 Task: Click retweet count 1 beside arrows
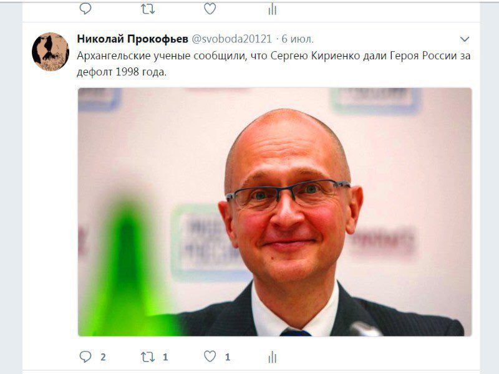[165, 357]
